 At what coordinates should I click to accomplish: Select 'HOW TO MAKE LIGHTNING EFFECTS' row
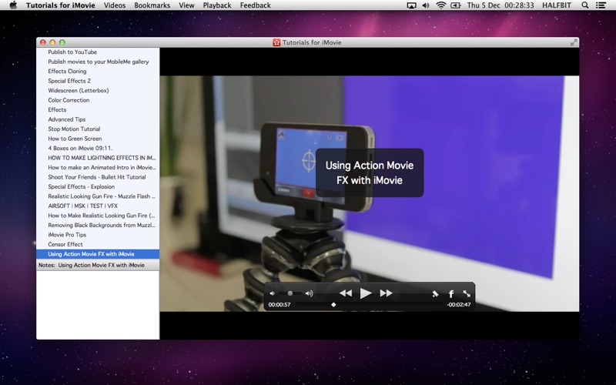[x=98, y=158]
